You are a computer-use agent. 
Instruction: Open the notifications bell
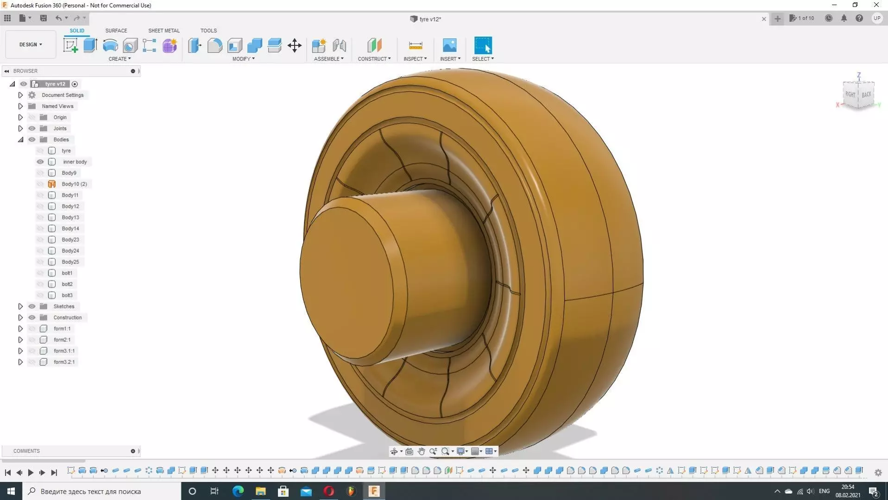(844, 18)
